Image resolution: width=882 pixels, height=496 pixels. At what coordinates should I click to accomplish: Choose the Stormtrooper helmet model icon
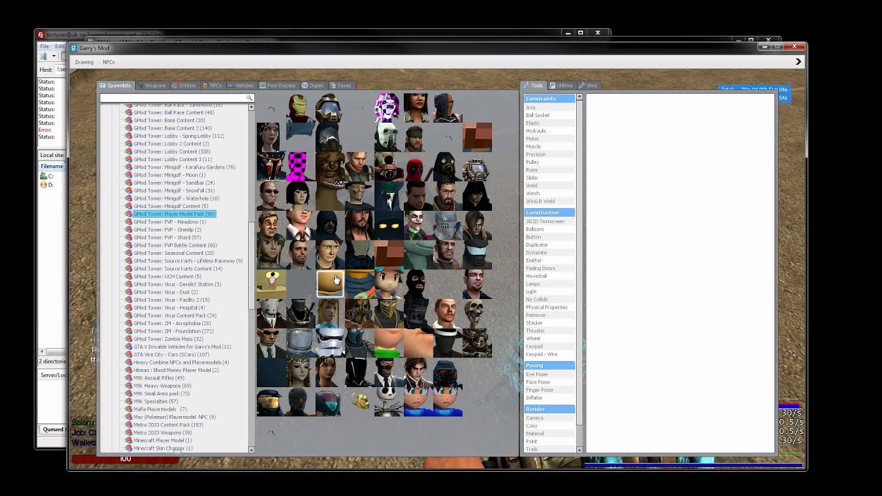329,343
